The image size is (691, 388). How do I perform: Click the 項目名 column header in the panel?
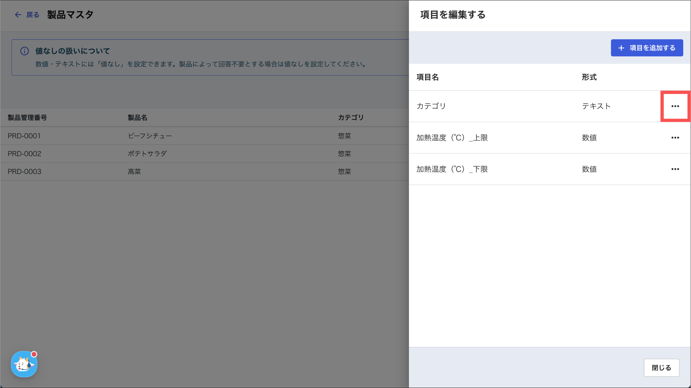tap(427, 77)
